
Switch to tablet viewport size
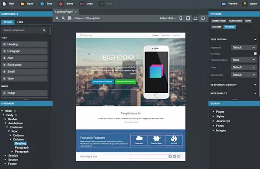click(188, 18)
